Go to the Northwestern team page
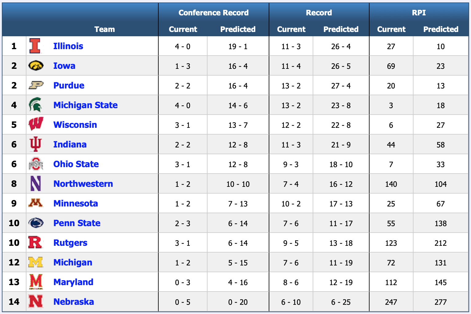 point(83,184)
